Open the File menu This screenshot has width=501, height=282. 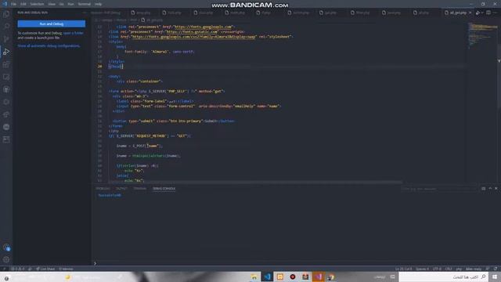click(14, 4)
